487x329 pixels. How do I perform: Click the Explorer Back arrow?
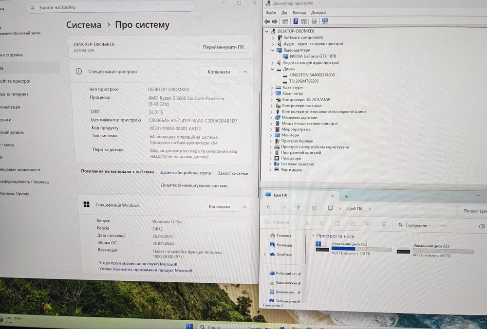coord(268,207)
